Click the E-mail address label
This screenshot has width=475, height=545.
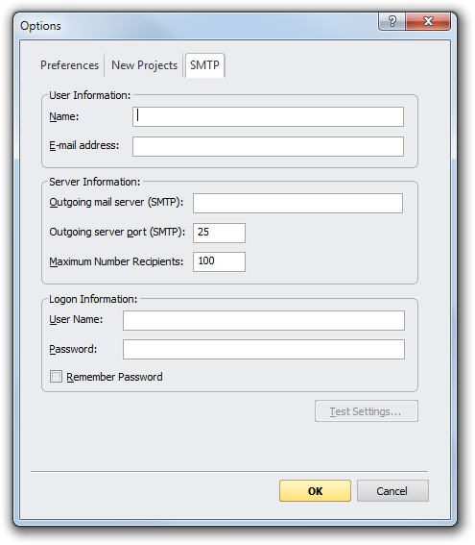[84, 145]
